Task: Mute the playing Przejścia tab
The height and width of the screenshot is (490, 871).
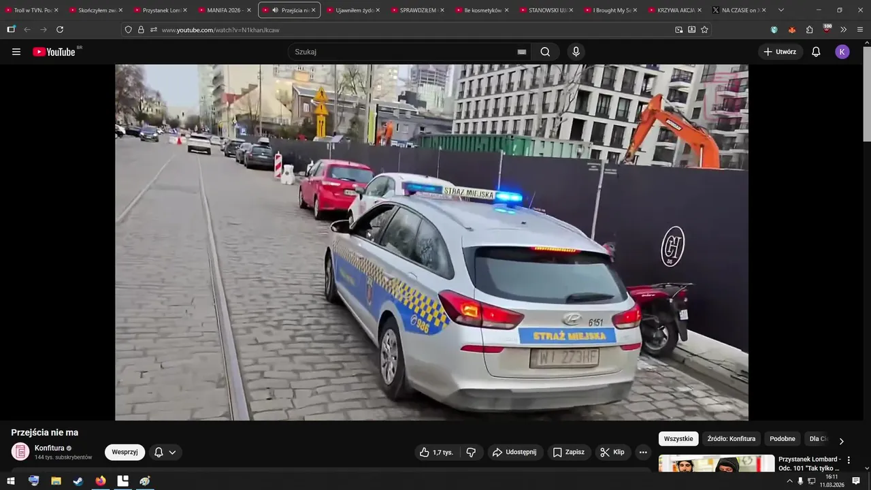Action: [275, 10]
